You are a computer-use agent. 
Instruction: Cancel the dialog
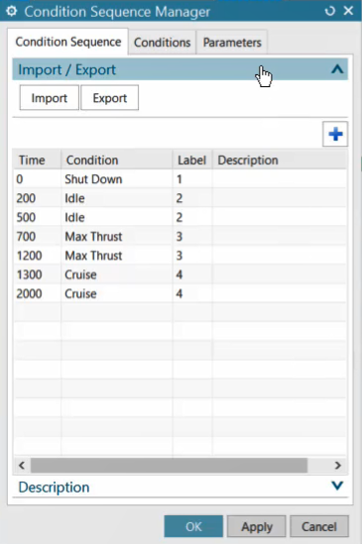coord(319,526)
